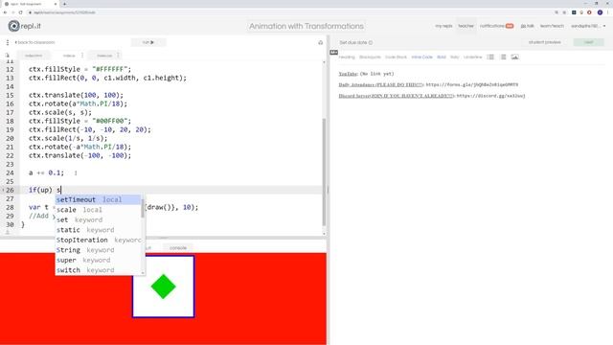The width and height of the screenshot is (613, 345).
Task: Click the browser address bar
Action: point(289,12)
